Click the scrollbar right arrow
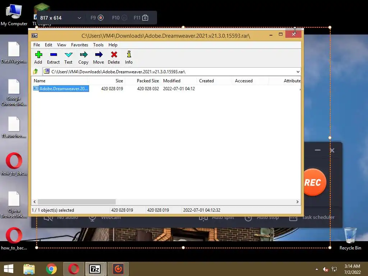 click(297, 202)
